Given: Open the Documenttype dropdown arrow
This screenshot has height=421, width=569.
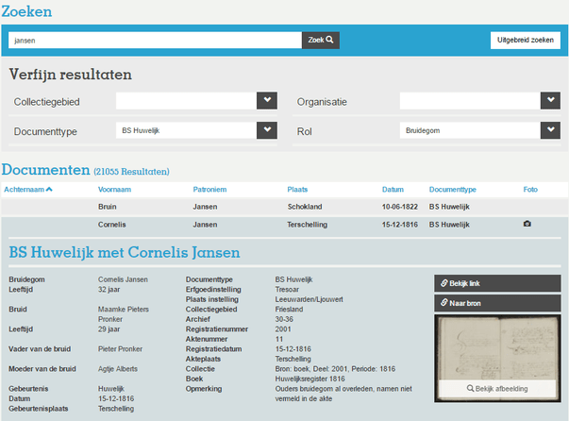Looking at the screenshot, I should (x=267, y=130).
